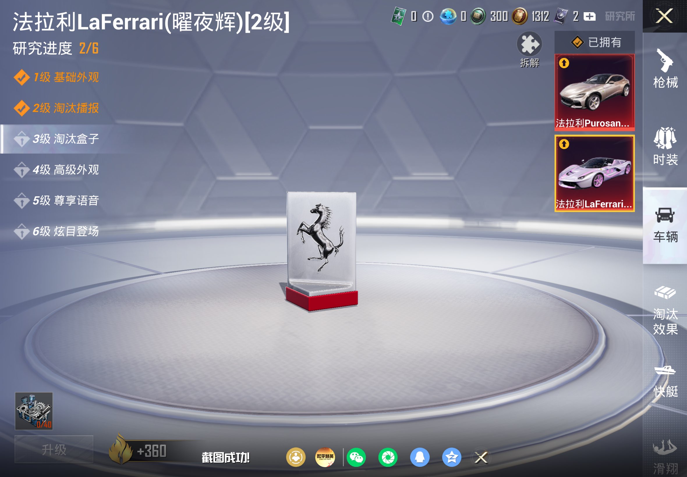Viewport: 687px width, 477px height.
Task: Click upgrade arrow badge on 法拉利LaFerrari card
Action: click(564, 144)
